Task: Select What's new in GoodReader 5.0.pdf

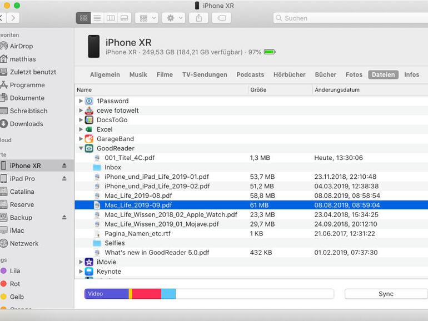Action: coord(251,253)
